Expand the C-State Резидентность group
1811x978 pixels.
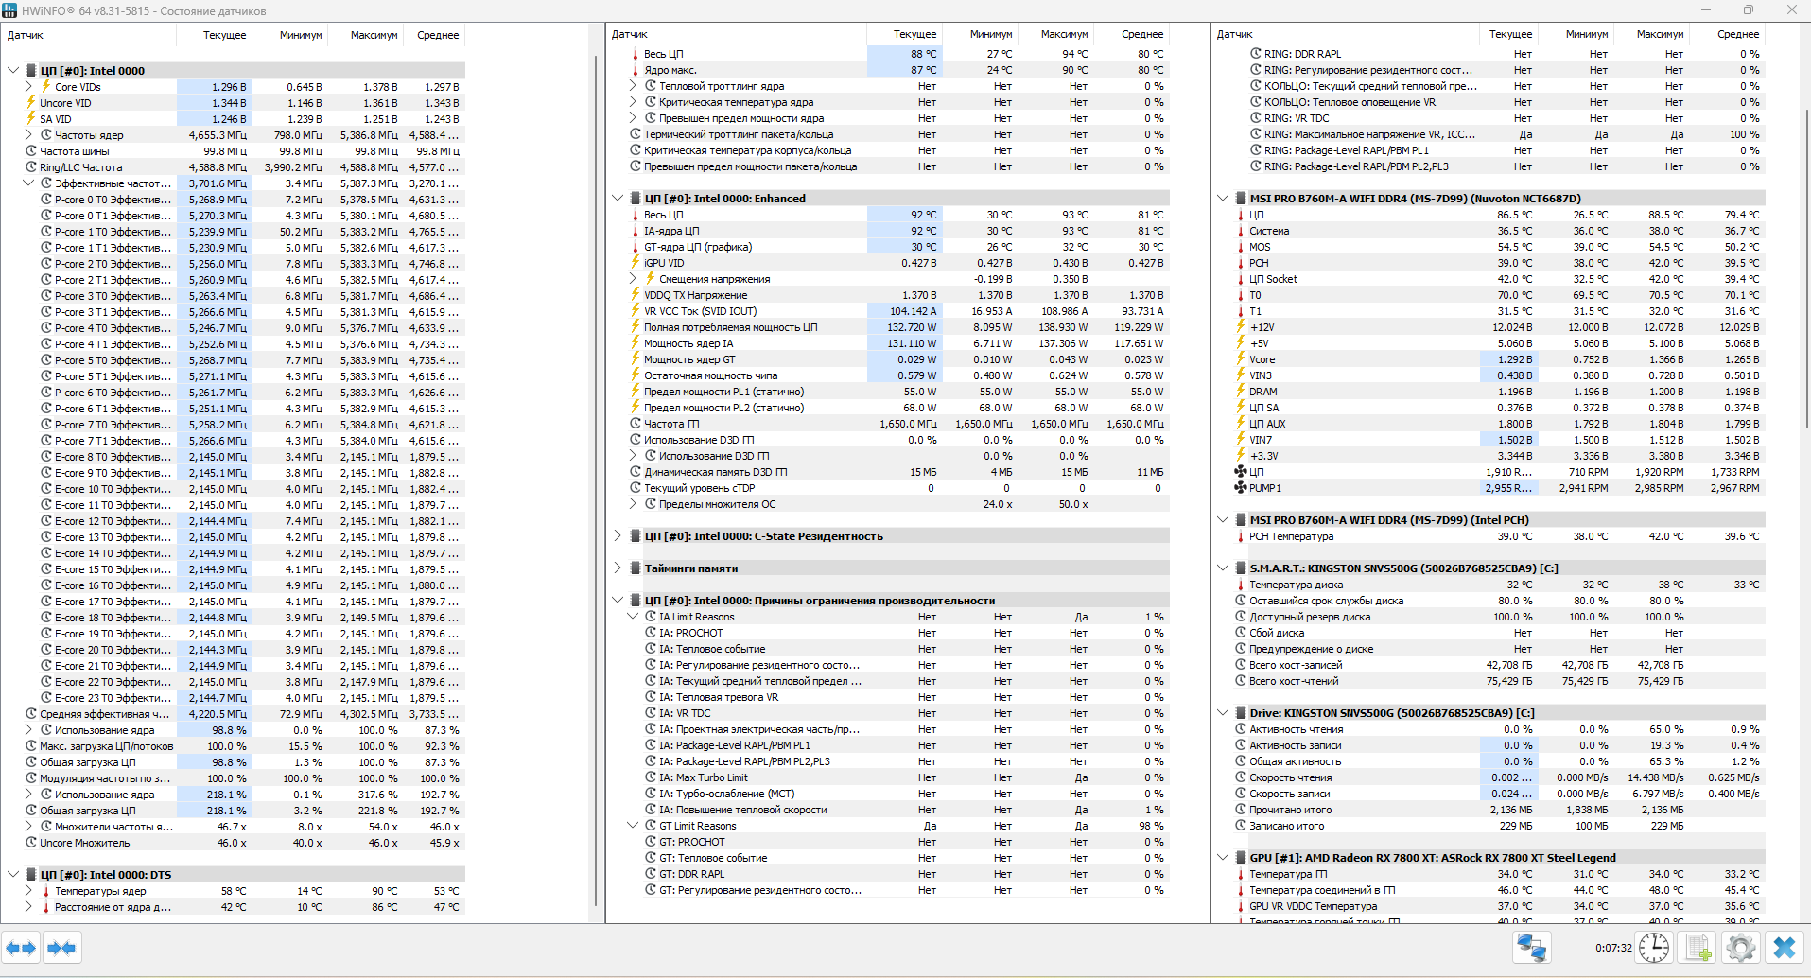pos(618,536)
